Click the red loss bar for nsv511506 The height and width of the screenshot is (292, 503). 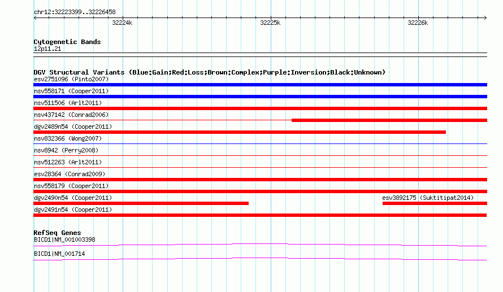(260, 108)
